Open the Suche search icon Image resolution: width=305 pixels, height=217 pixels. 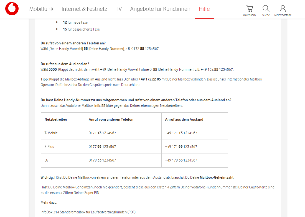click(266, 11)
